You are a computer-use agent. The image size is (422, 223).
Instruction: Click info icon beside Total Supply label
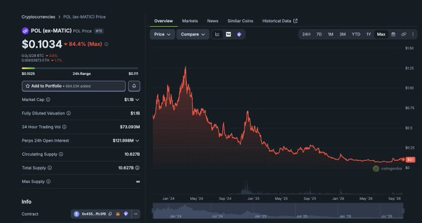(x=50, y=168)
